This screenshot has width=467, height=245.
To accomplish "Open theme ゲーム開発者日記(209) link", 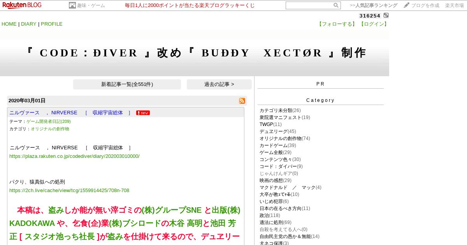I will coord(49,121).
